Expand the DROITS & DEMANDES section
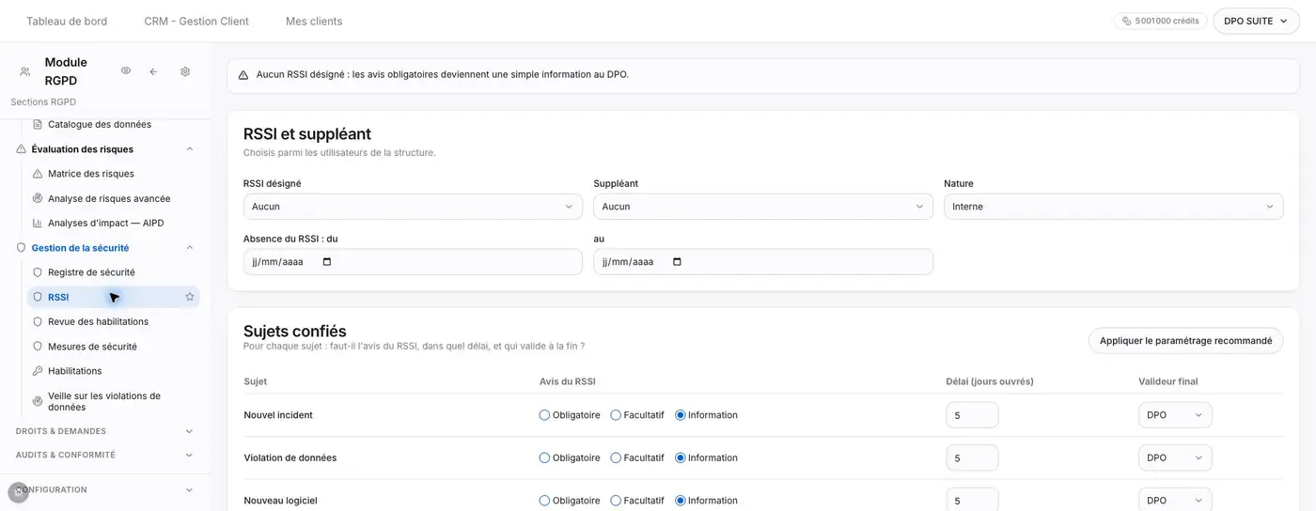This screenshot has height=511, width=1316. pyautogui.click(x=189, y=431)
